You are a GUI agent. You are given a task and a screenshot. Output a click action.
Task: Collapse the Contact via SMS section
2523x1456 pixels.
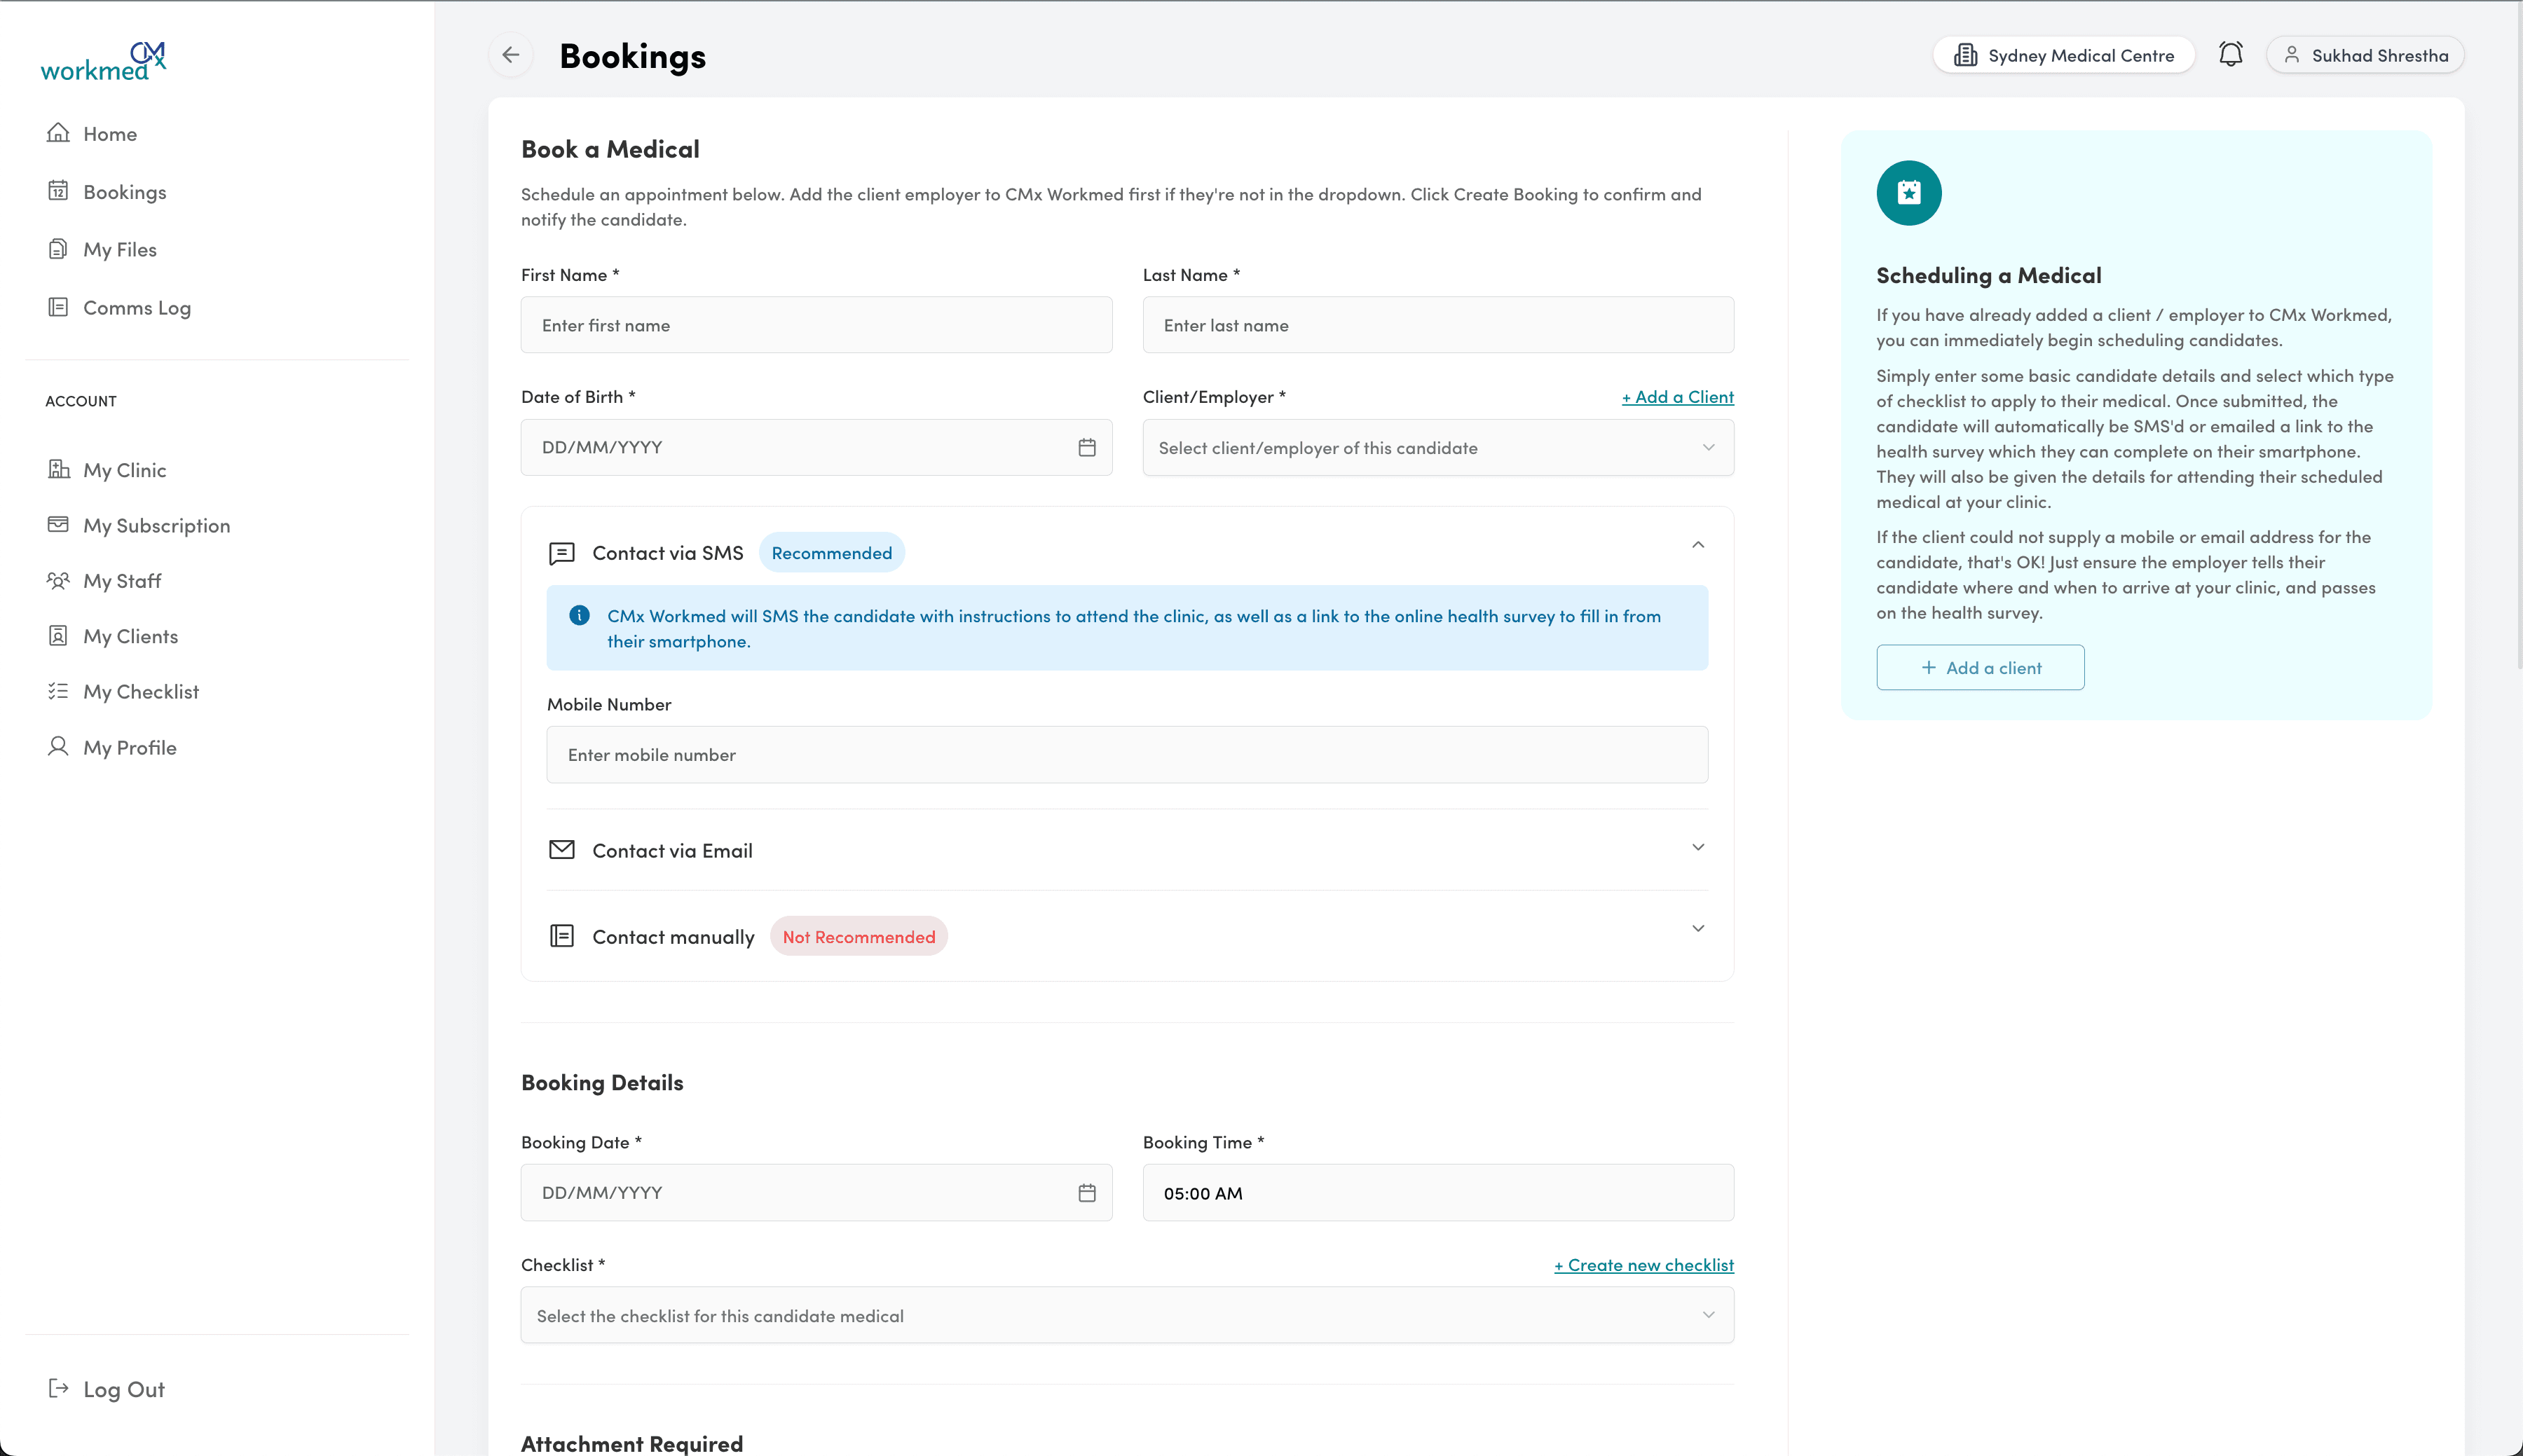point(1697,546)
